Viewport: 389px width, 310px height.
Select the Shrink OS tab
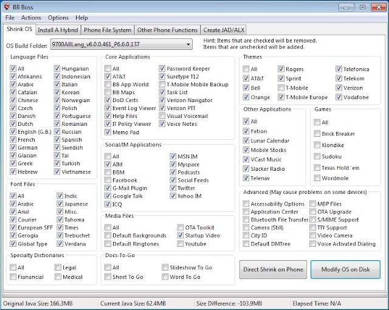tap(19, 29)
